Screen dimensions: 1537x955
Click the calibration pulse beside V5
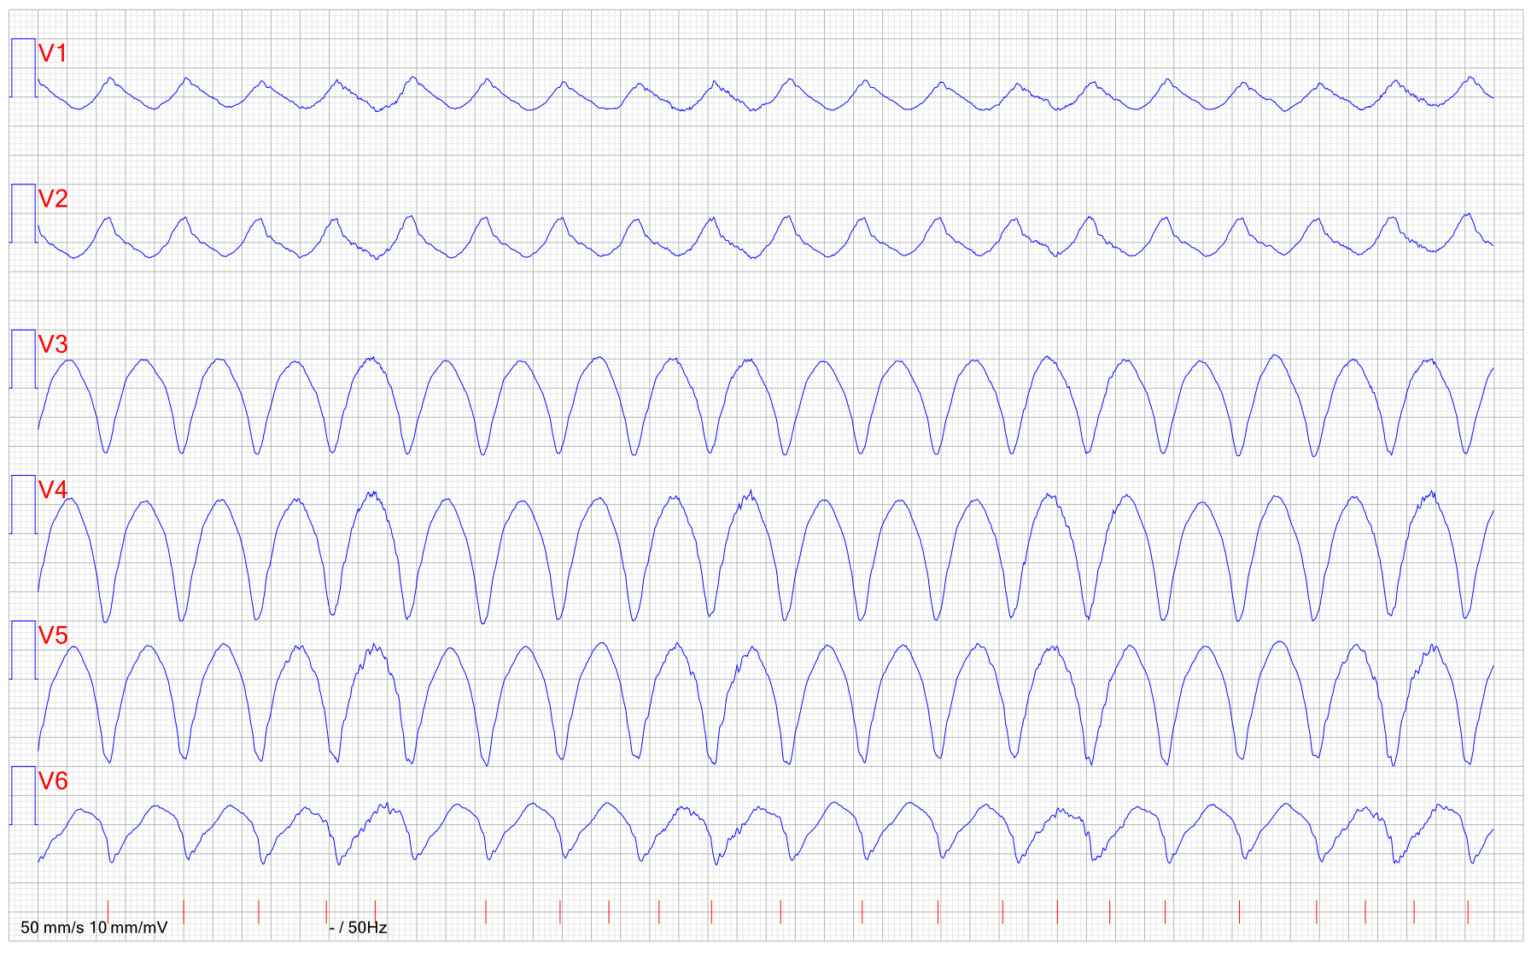[x=23, y=650]
